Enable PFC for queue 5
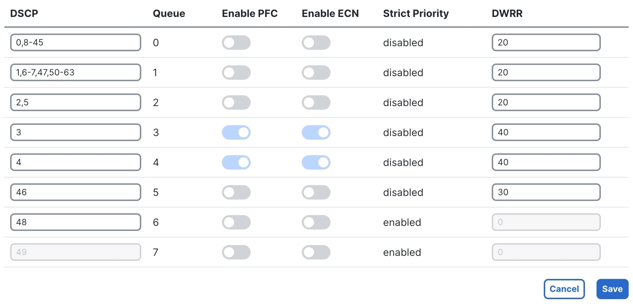633x306 pixels. click(236, 192)
